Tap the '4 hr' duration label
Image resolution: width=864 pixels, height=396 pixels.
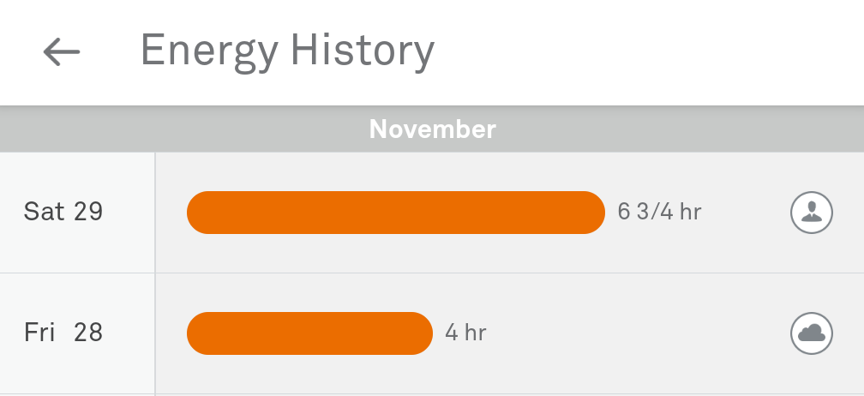465,333
